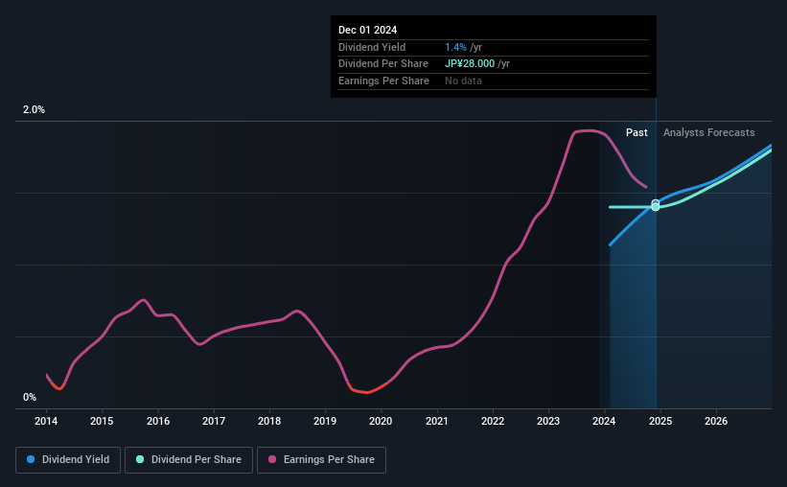Click the blue Dividend Yield legend dot
Image resolution: width=787 pixels, height=487 pixels.
[31, 459]
